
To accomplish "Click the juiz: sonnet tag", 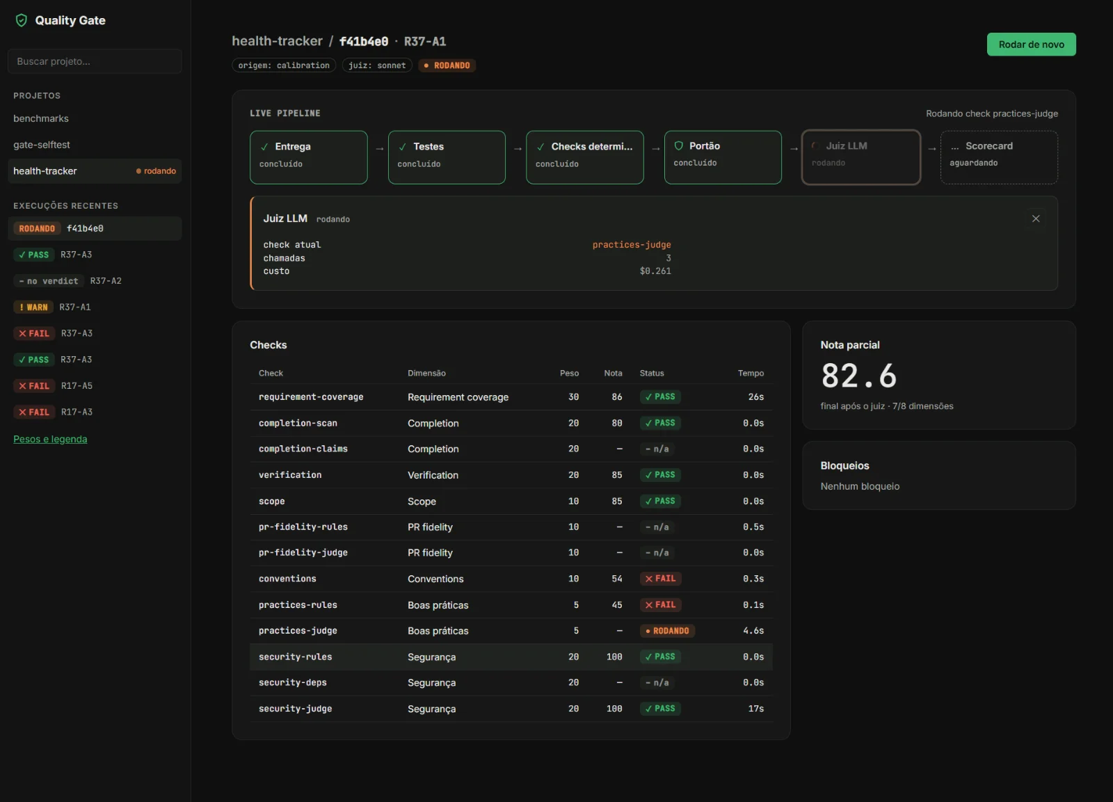I will tap(377, 65).
